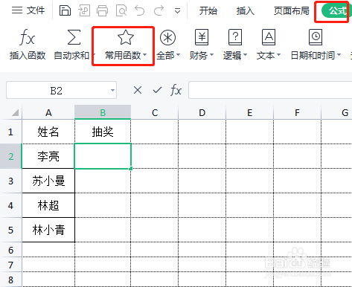Open the 逻辑 functions icon
The width and height of the screenshot is (352, 287).
tap(235, 37)
